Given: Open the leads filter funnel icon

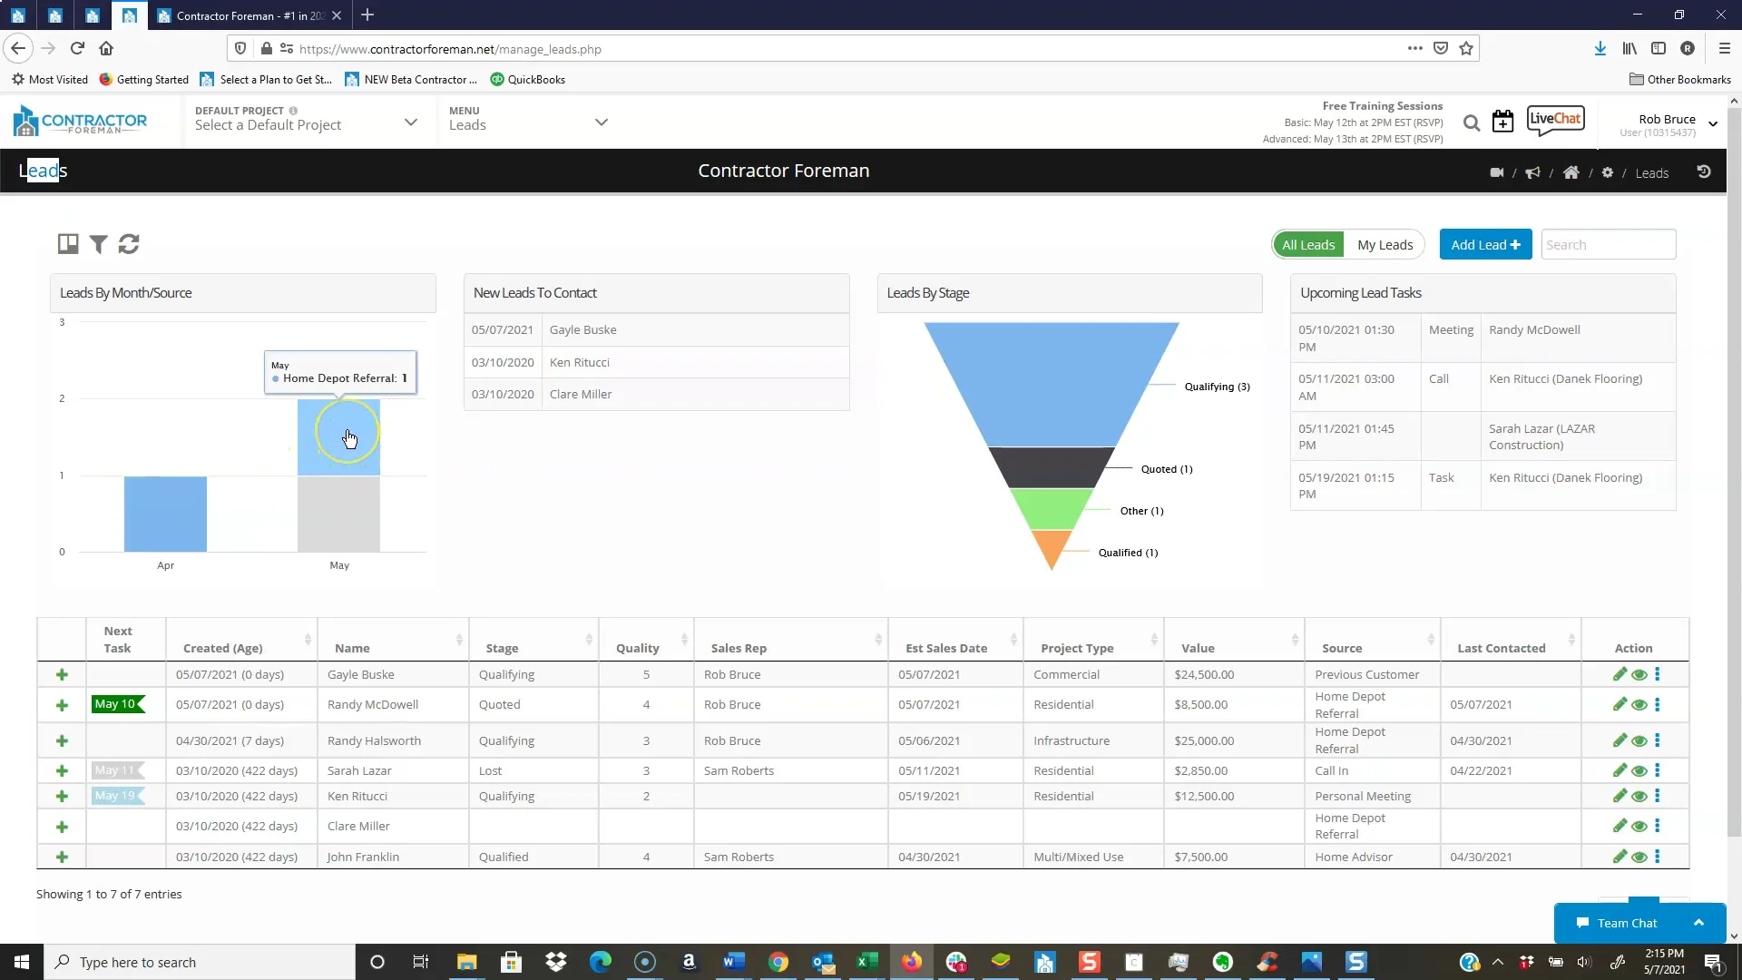Looking at the screenshot, I should (x=98, y=244).
